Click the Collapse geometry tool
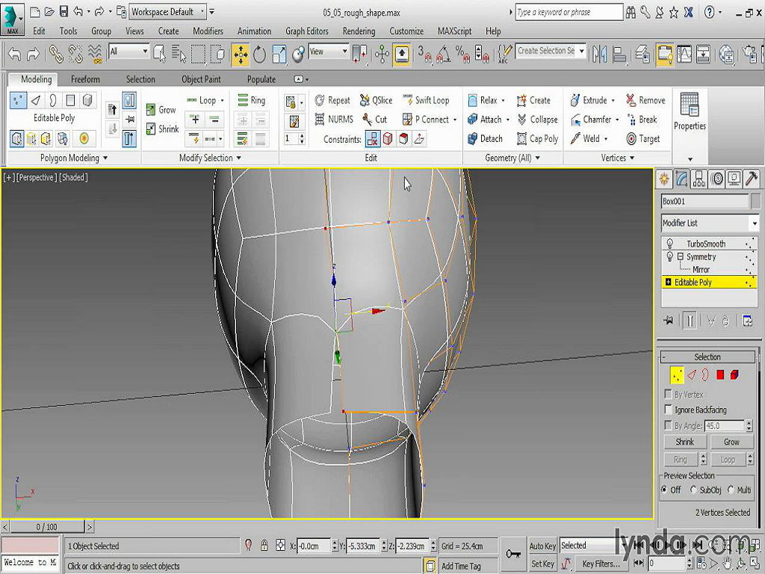Image resolution: width=765 pixels, height=574 pixels. [x=536, y=120]
